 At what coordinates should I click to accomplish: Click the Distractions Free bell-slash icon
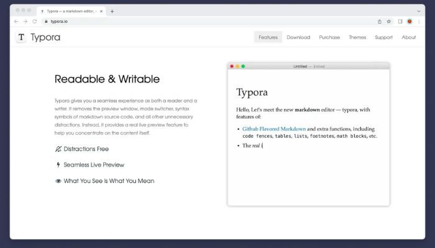pyautogui.click(x=58, y=149)
